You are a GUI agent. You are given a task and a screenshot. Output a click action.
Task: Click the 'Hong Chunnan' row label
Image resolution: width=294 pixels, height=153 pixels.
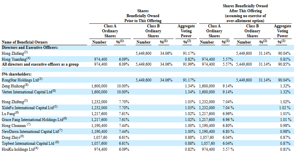(14, 126)
